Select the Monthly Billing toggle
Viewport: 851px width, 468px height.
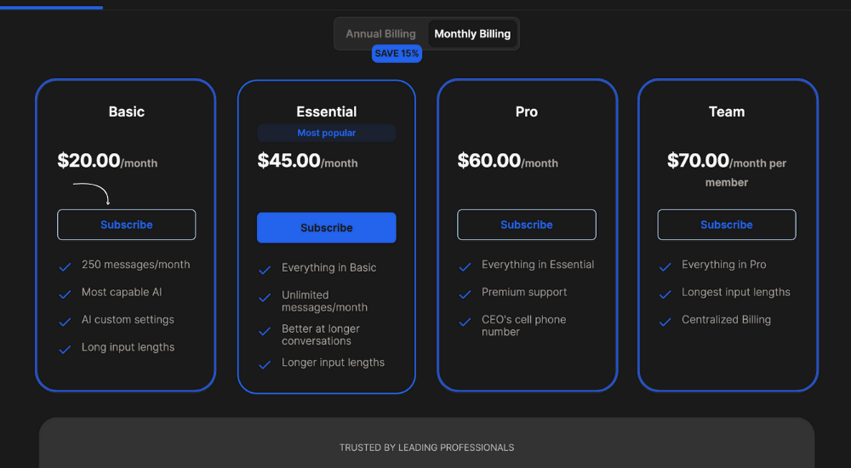point(472,34)
